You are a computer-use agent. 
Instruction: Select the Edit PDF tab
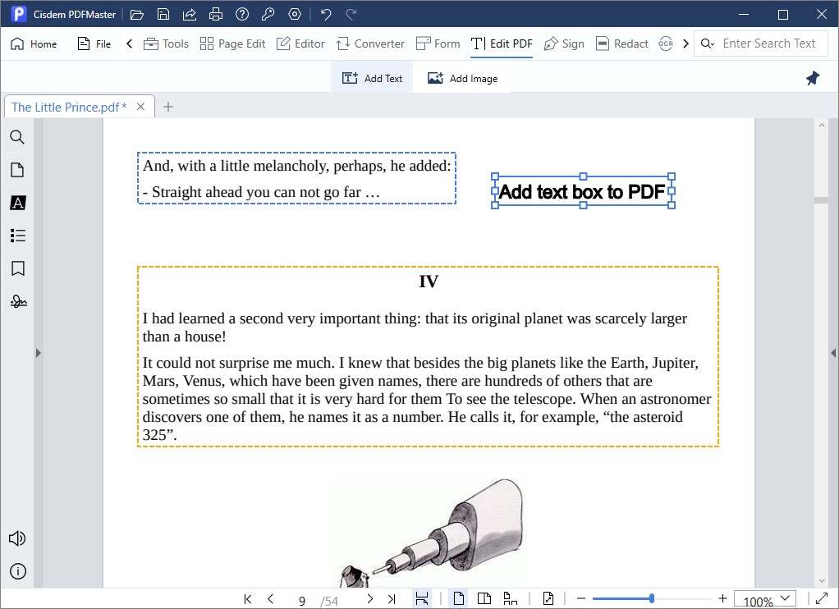(502, 43)
